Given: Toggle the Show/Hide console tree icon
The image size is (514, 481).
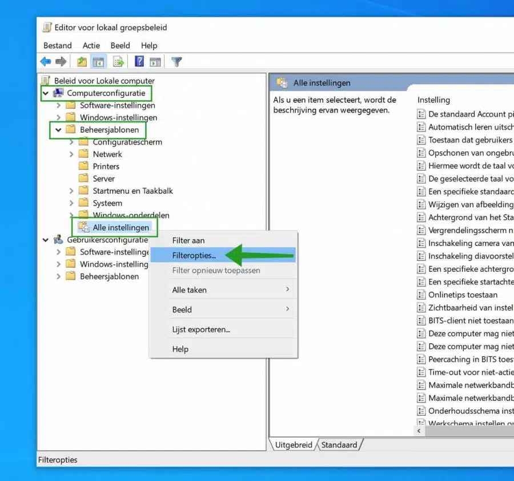Looking at the screenshot, I should tap(98, 61).
